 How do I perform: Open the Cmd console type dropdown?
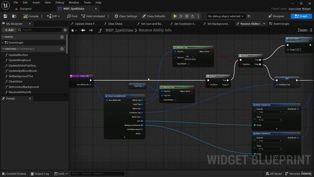[x=61, y=174]
